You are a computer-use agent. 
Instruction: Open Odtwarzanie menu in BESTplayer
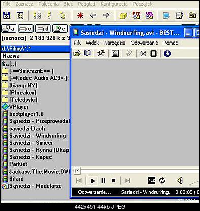tap(145, 43)
